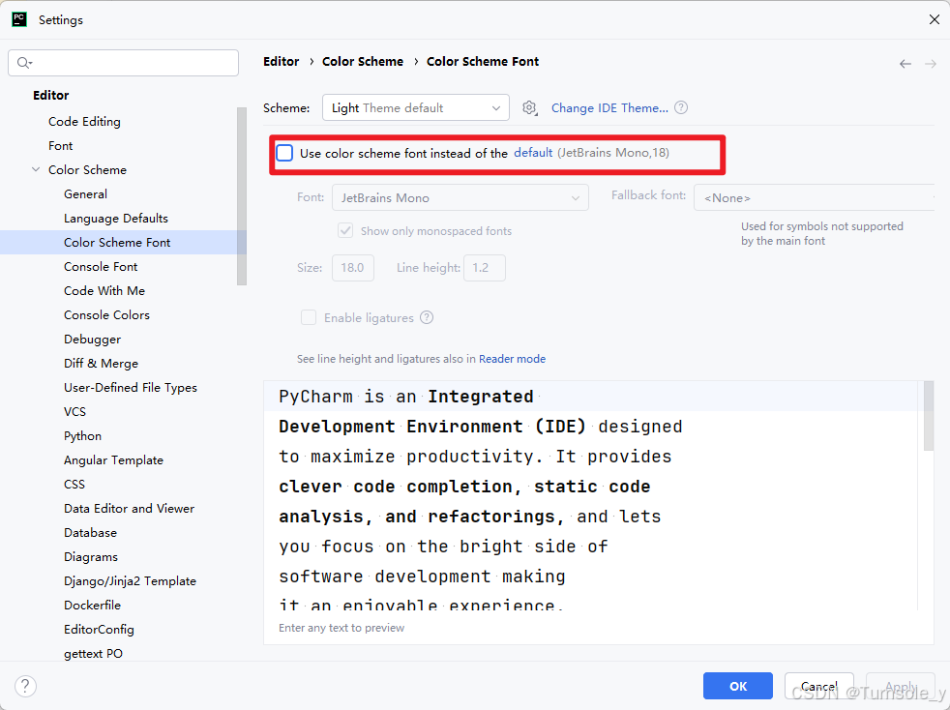This screenshot has width=950, height=710.
Task: Select Code Editing in the settings tree
Action: click(84, 121)
